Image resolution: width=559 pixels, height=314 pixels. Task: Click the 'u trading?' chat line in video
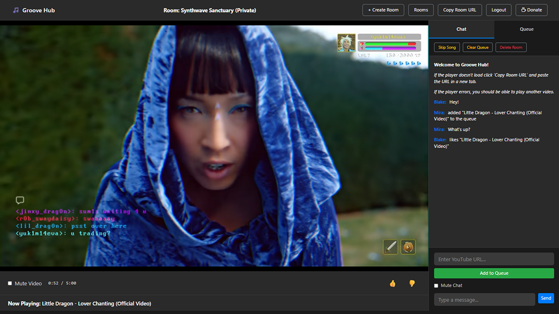click(x=63, y=234)
